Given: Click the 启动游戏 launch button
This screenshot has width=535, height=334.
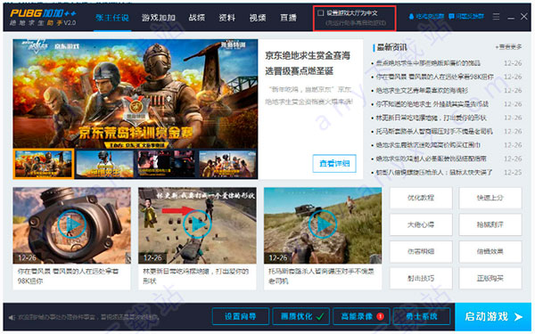Looking at the screenshot, I should 493,316.
